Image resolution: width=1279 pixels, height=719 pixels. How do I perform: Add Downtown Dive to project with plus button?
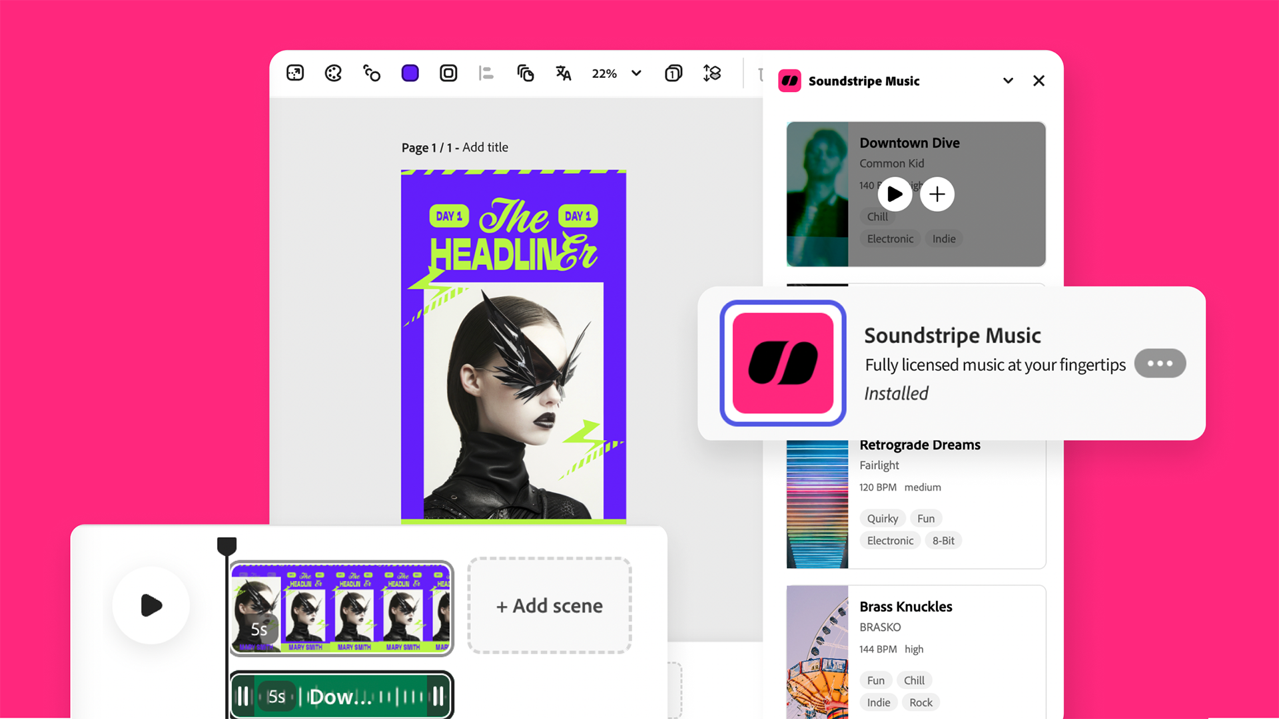(x=937, y=194)
